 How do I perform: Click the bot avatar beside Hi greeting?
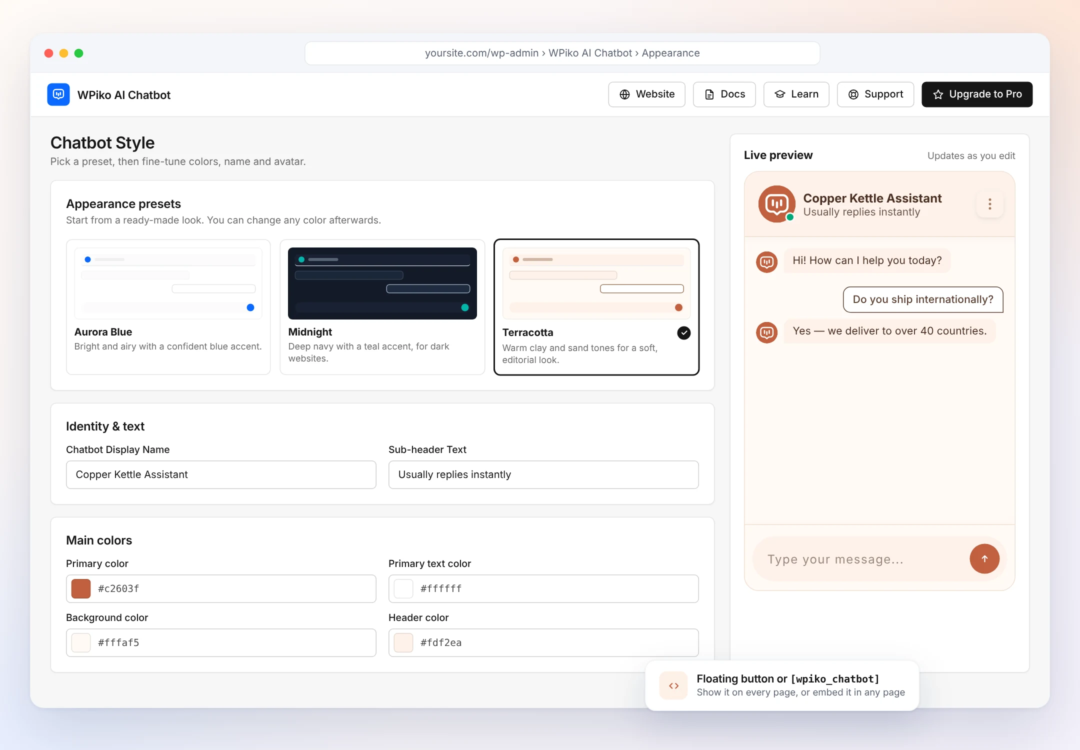point(766,261)
